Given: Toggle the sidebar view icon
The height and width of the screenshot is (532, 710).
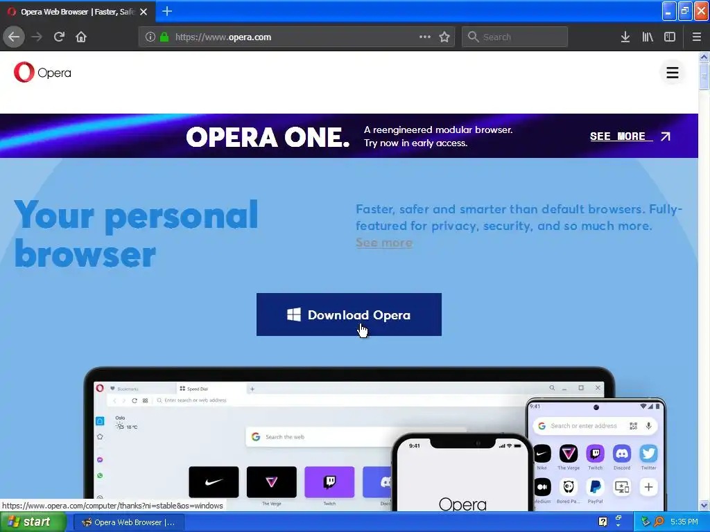Looking at the screenshot, I should click(x=670, y=37).
